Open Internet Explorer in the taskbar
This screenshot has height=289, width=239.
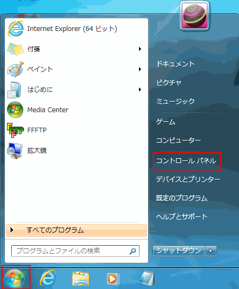pyautogui.click(x=48, y=278)
